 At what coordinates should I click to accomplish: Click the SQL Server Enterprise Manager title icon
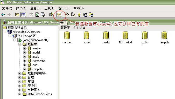(2, 2)
